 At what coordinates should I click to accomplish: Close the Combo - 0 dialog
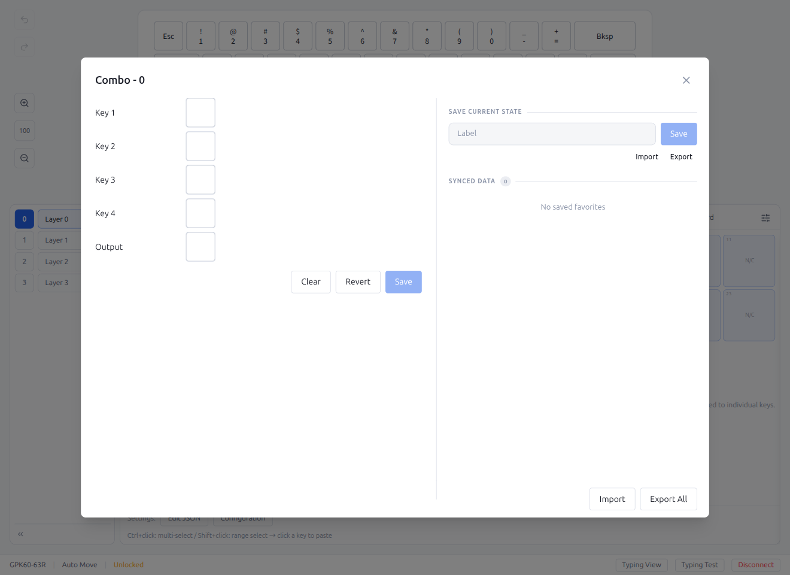point(686,80)
